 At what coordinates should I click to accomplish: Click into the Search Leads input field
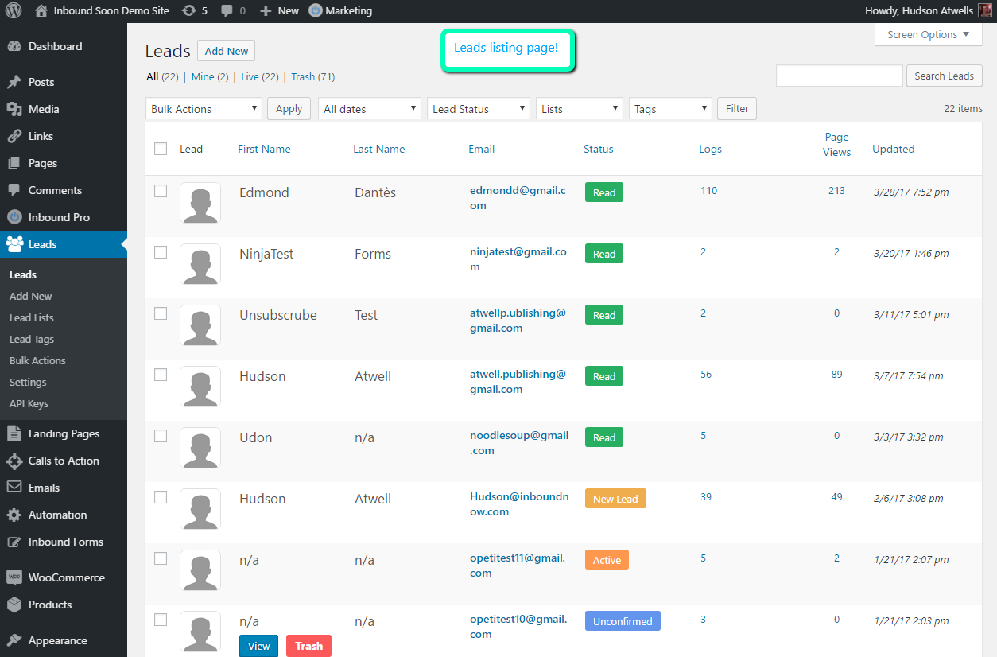click(840, 76)
